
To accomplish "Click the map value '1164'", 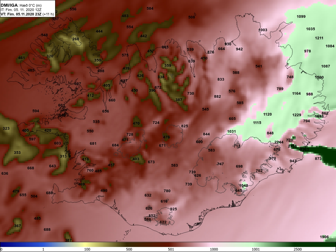I will (296, 93).
